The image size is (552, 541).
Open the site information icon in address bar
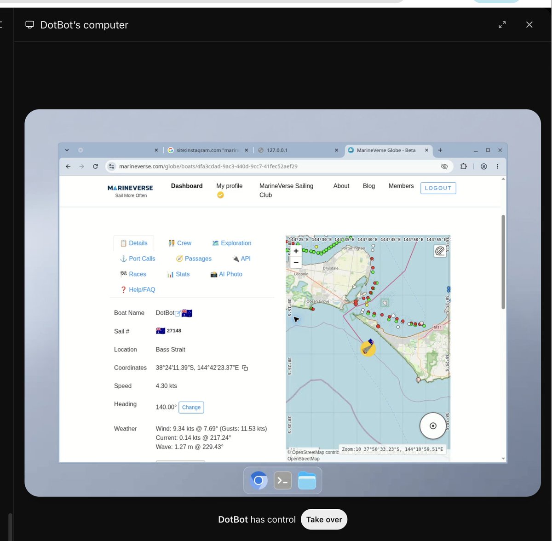pos(112,167)
